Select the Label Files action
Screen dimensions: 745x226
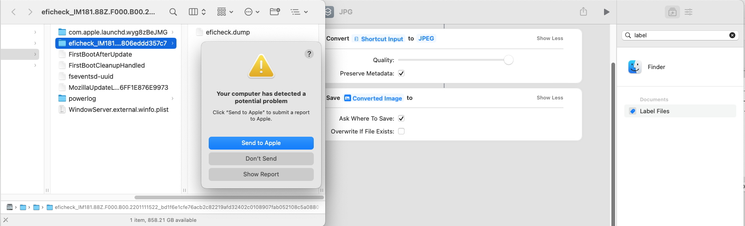coord(654,111)
